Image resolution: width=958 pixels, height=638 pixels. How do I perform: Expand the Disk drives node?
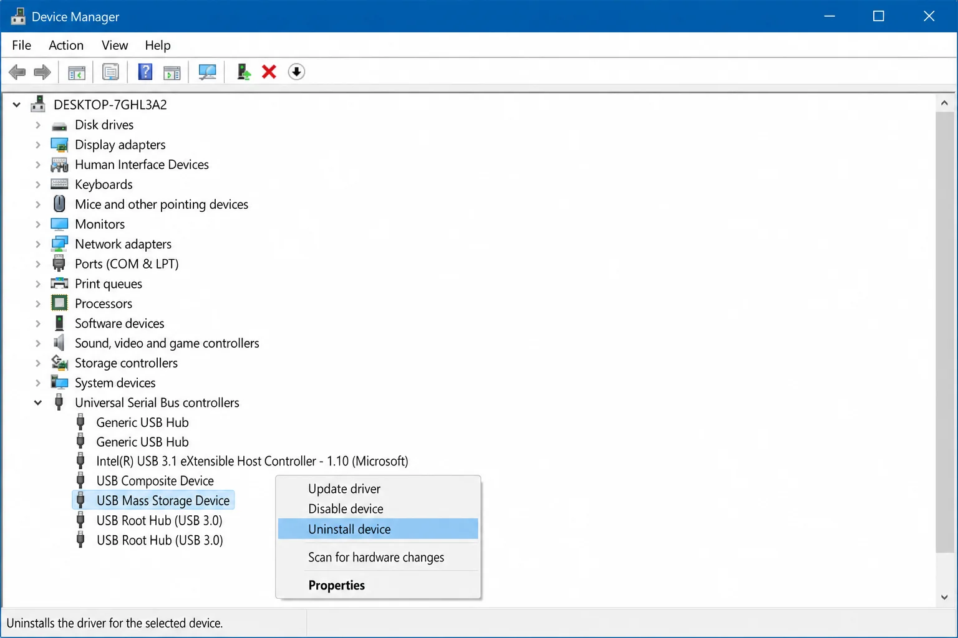point(38,125)
